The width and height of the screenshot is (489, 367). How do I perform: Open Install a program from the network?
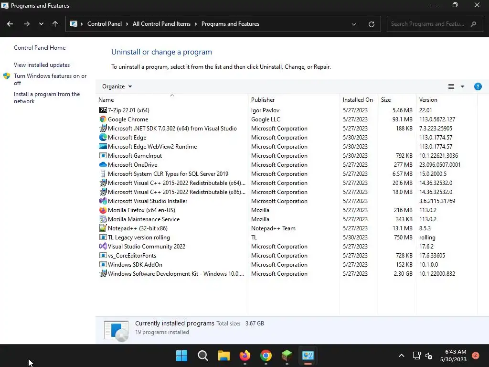[47, 97]
